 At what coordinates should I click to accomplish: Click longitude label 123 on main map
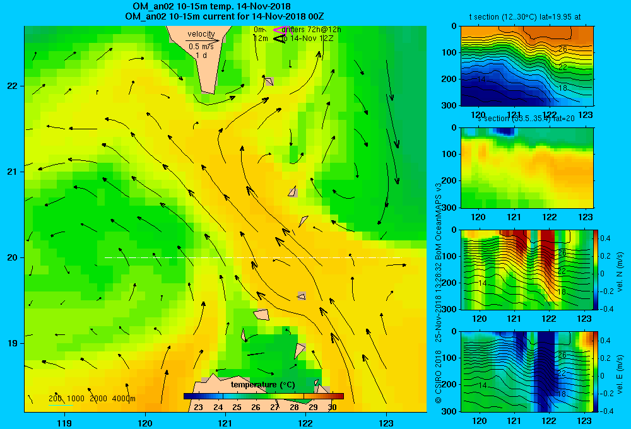click(386, 423)
